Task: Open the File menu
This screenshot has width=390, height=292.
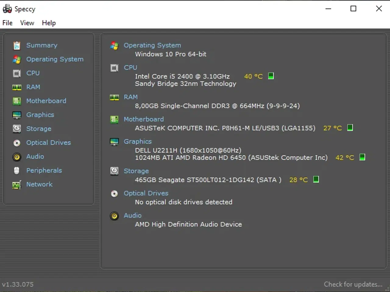Action: click(8, 23)
